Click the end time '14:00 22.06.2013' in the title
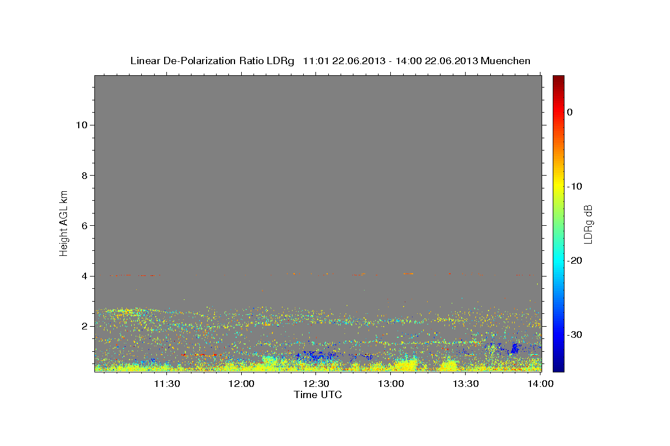This screenshot has height=446, width=670. (436, 61)
